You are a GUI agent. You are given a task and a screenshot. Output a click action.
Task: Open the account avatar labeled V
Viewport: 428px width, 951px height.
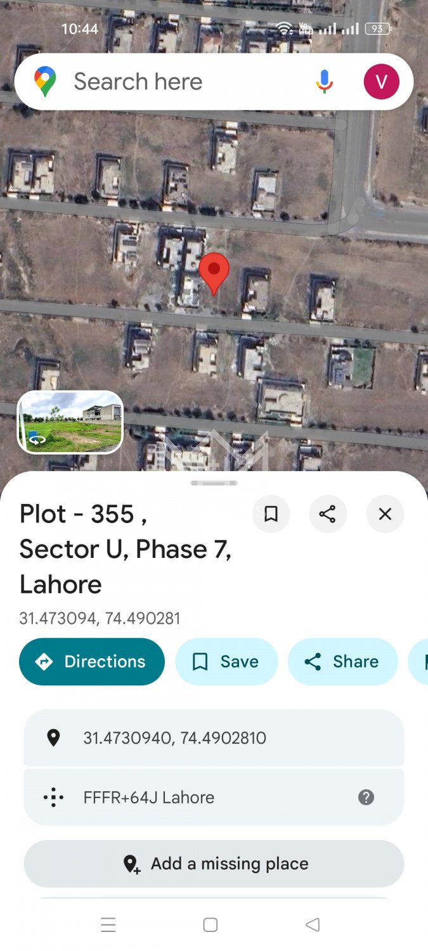click(x=381, y=82)
